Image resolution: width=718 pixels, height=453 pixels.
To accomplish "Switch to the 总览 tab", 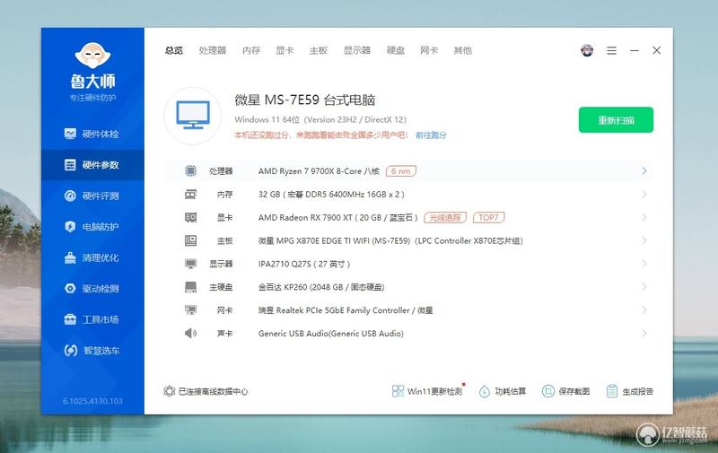I will 174,50.
